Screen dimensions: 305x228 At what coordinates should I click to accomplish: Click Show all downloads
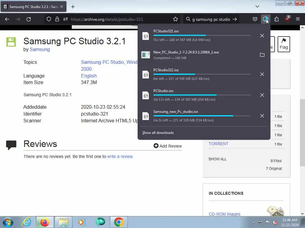[x=158, y=133]
